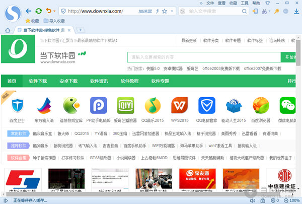Bookmark page with the star icon

(x=165, y=11)
